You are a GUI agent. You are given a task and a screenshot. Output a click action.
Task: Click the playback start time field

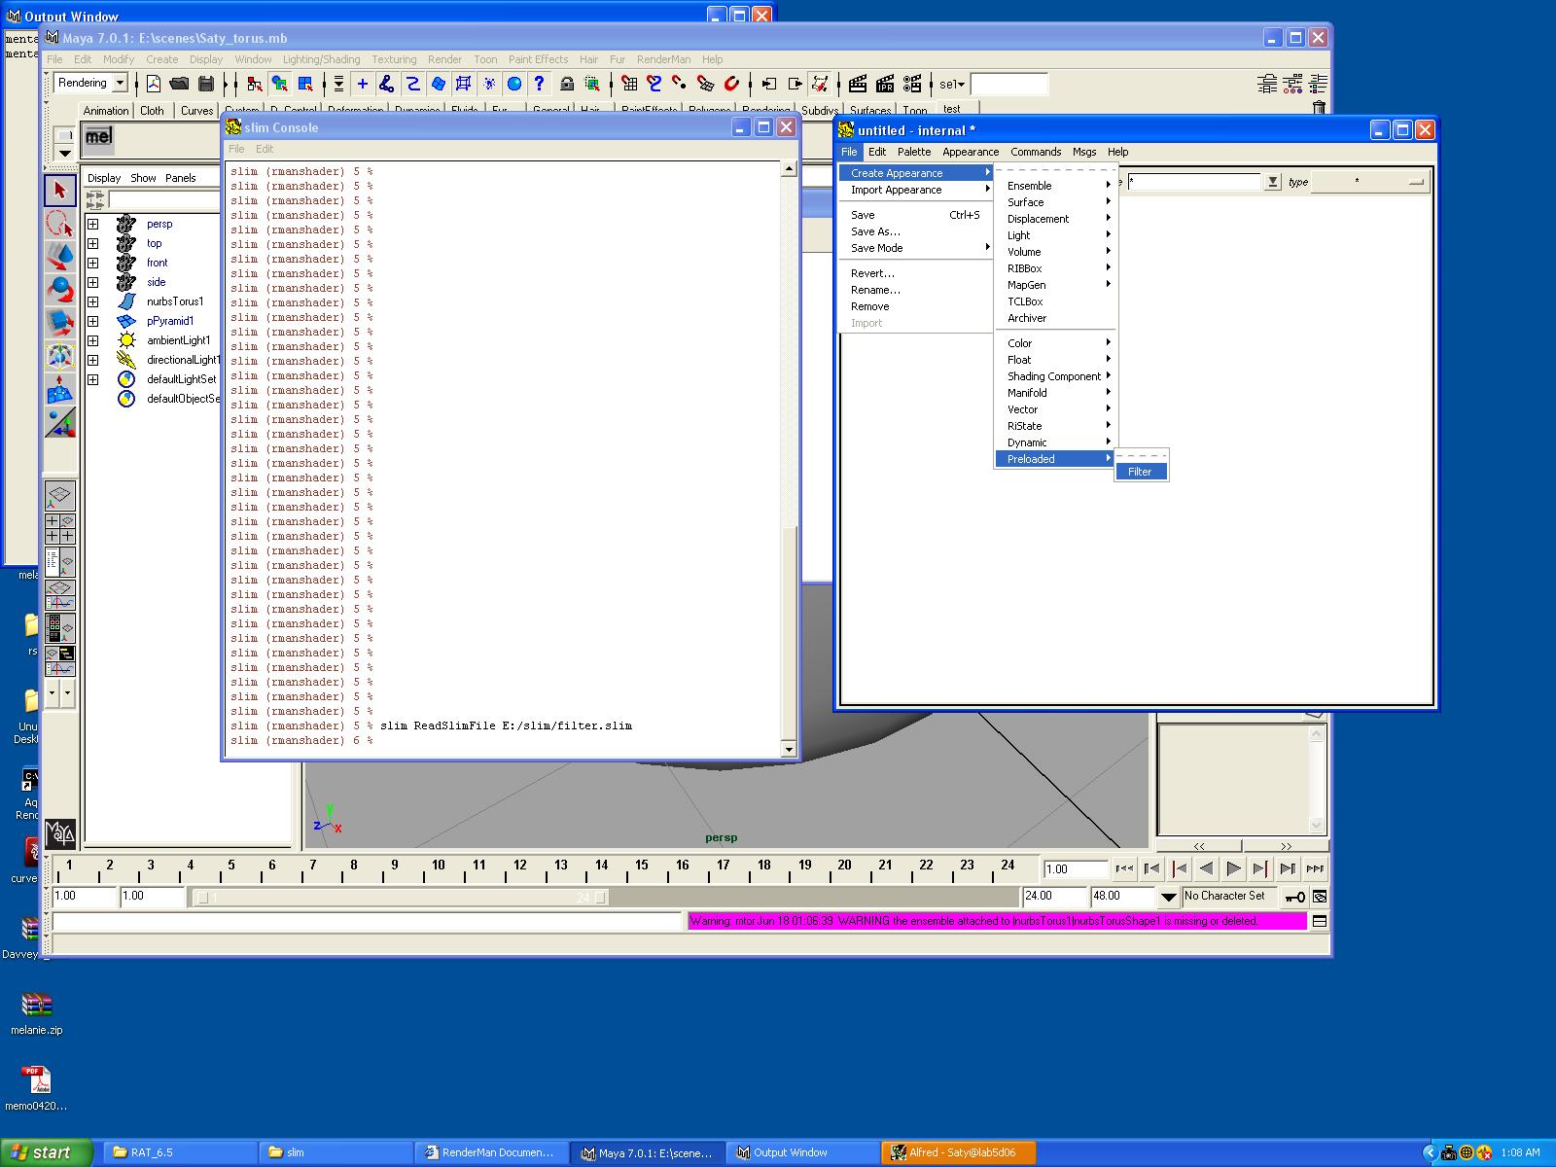pos(152,896)
